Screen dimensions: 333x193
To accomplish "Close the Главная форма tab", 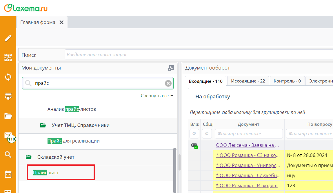I will click(x=61, y=23).
